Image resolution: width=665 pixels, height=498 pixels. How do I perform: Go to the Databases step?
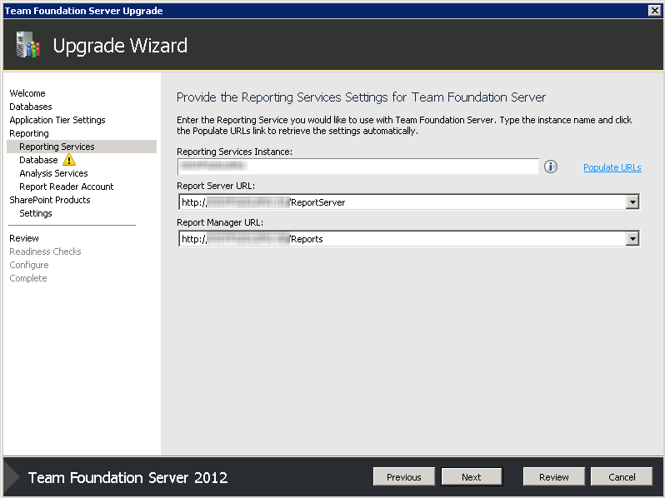pos(31,107)
